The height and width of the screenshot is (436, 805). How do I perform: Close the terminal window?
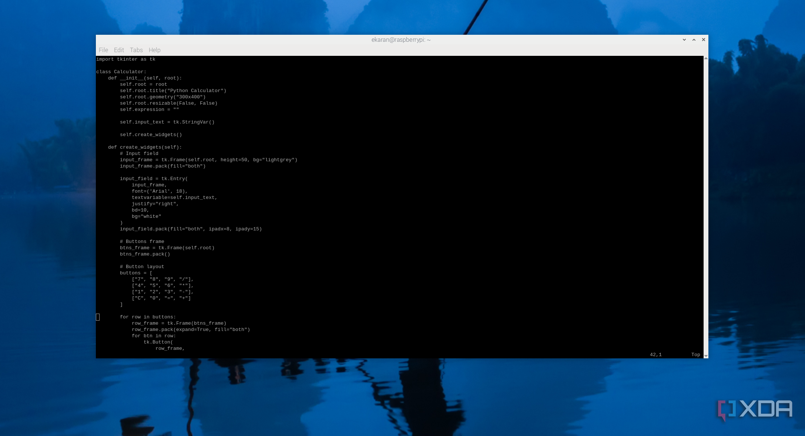704,40
